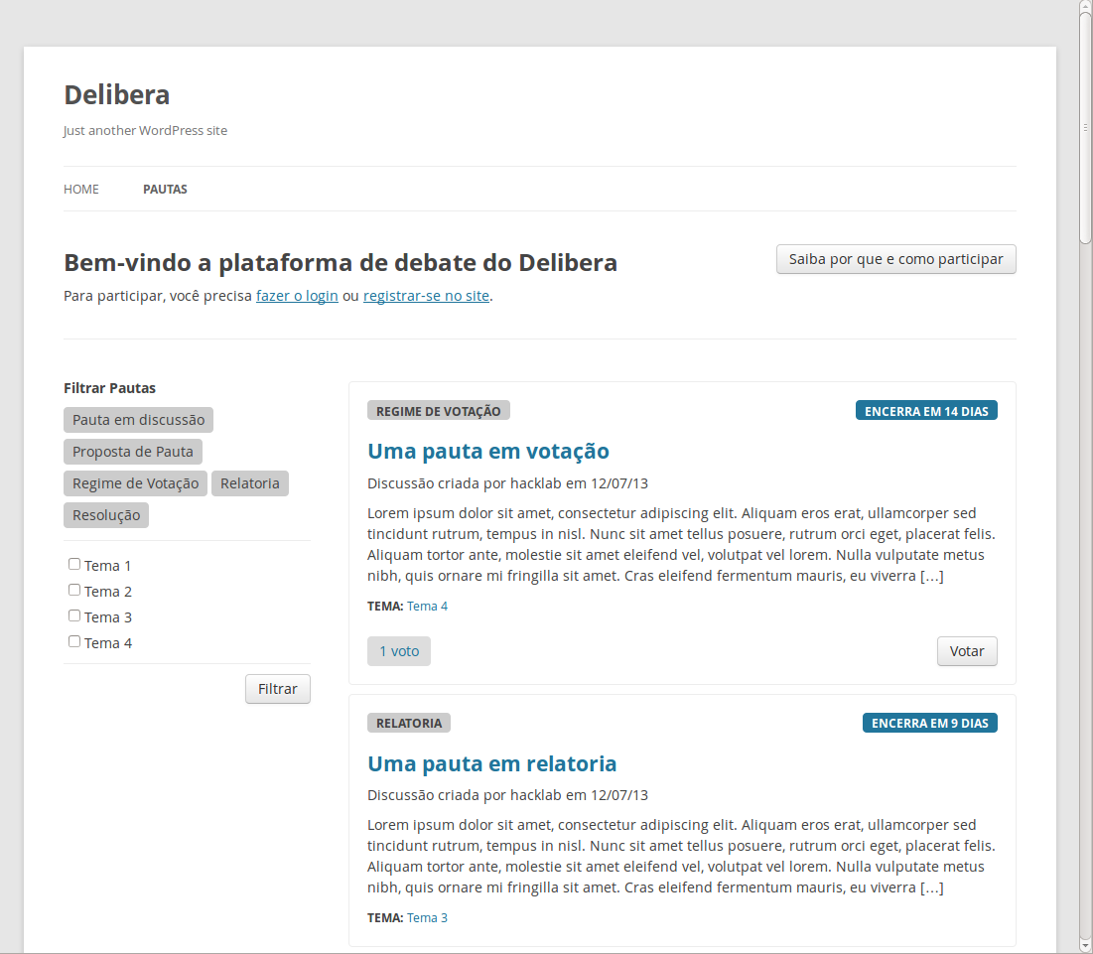
Task: Click the RELATORIA card badge
Action: point(408,723)
